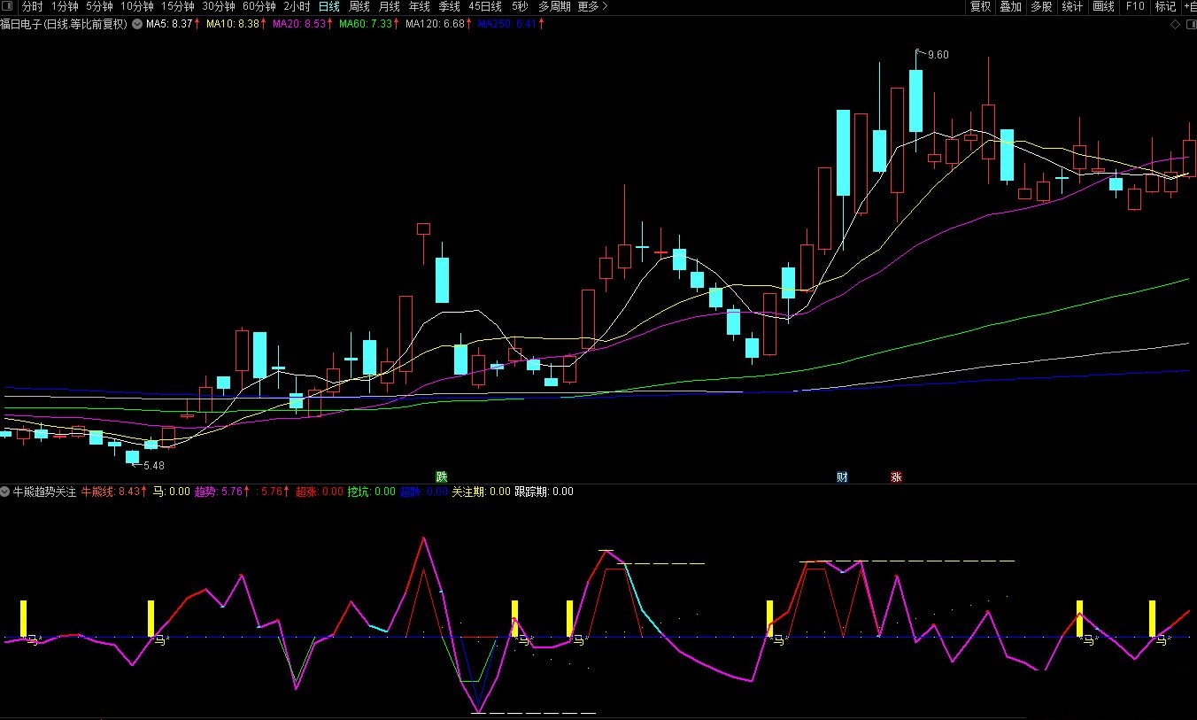Select the 60分钟 period tab

259,6
